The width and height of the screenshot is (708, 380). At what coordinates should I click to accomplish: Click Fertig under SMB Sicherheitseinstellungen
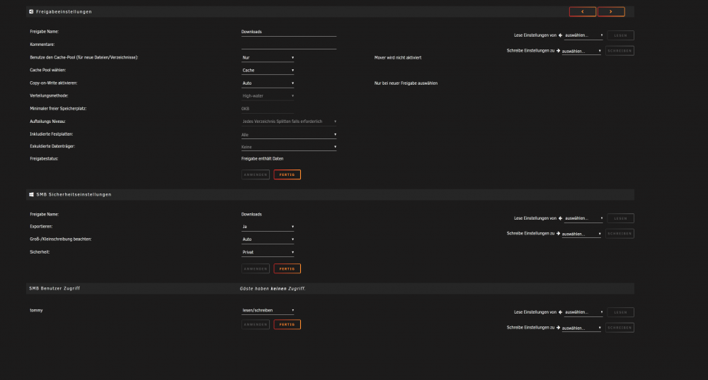point(287,269)
